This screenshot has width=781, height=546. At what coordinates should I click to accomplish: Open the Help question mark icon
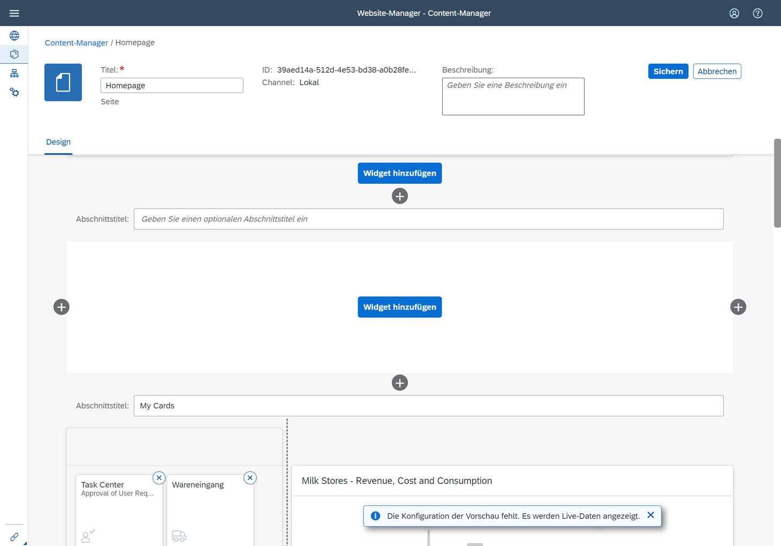(757, 13)
